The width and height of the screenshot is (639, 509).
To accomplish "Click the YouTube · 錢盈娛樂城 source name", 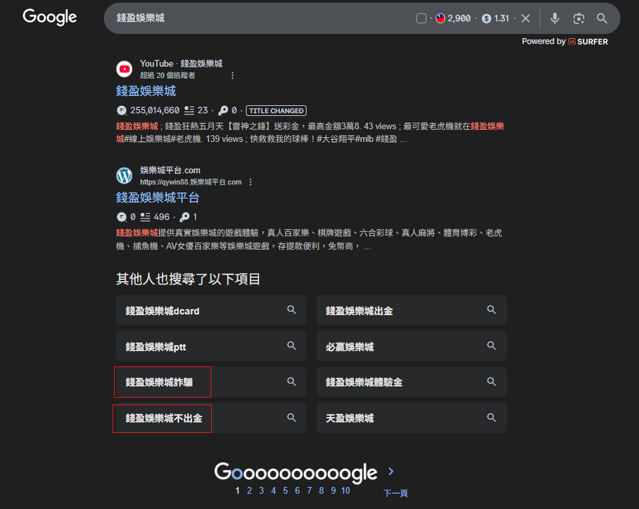I will coord(181,63).
